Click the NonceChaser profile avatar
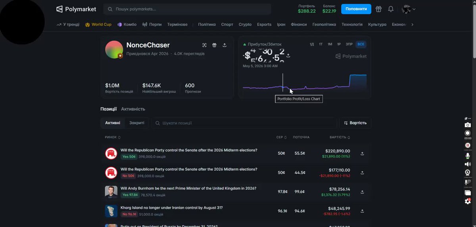 point(114,49)
